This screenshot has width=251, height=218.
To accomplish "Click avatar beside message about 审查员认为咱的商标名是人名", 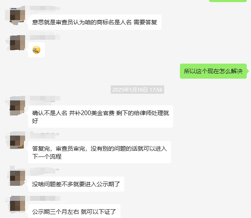I will [x=18, y=15].
